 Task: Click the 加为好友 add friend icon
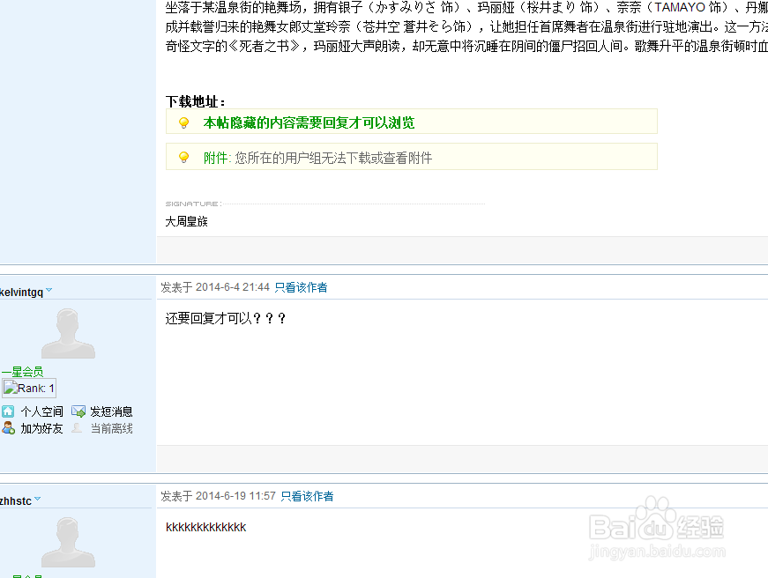[x=8, y=428]
